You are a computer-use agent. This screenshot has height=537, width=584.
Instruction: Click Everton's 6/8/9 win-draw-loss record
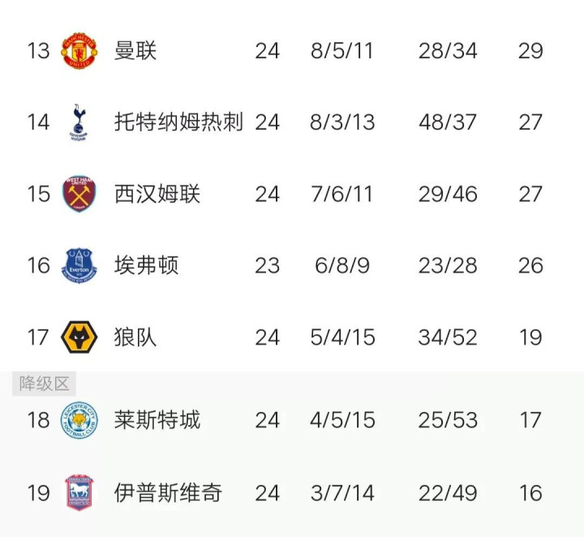tap(342, 266)
